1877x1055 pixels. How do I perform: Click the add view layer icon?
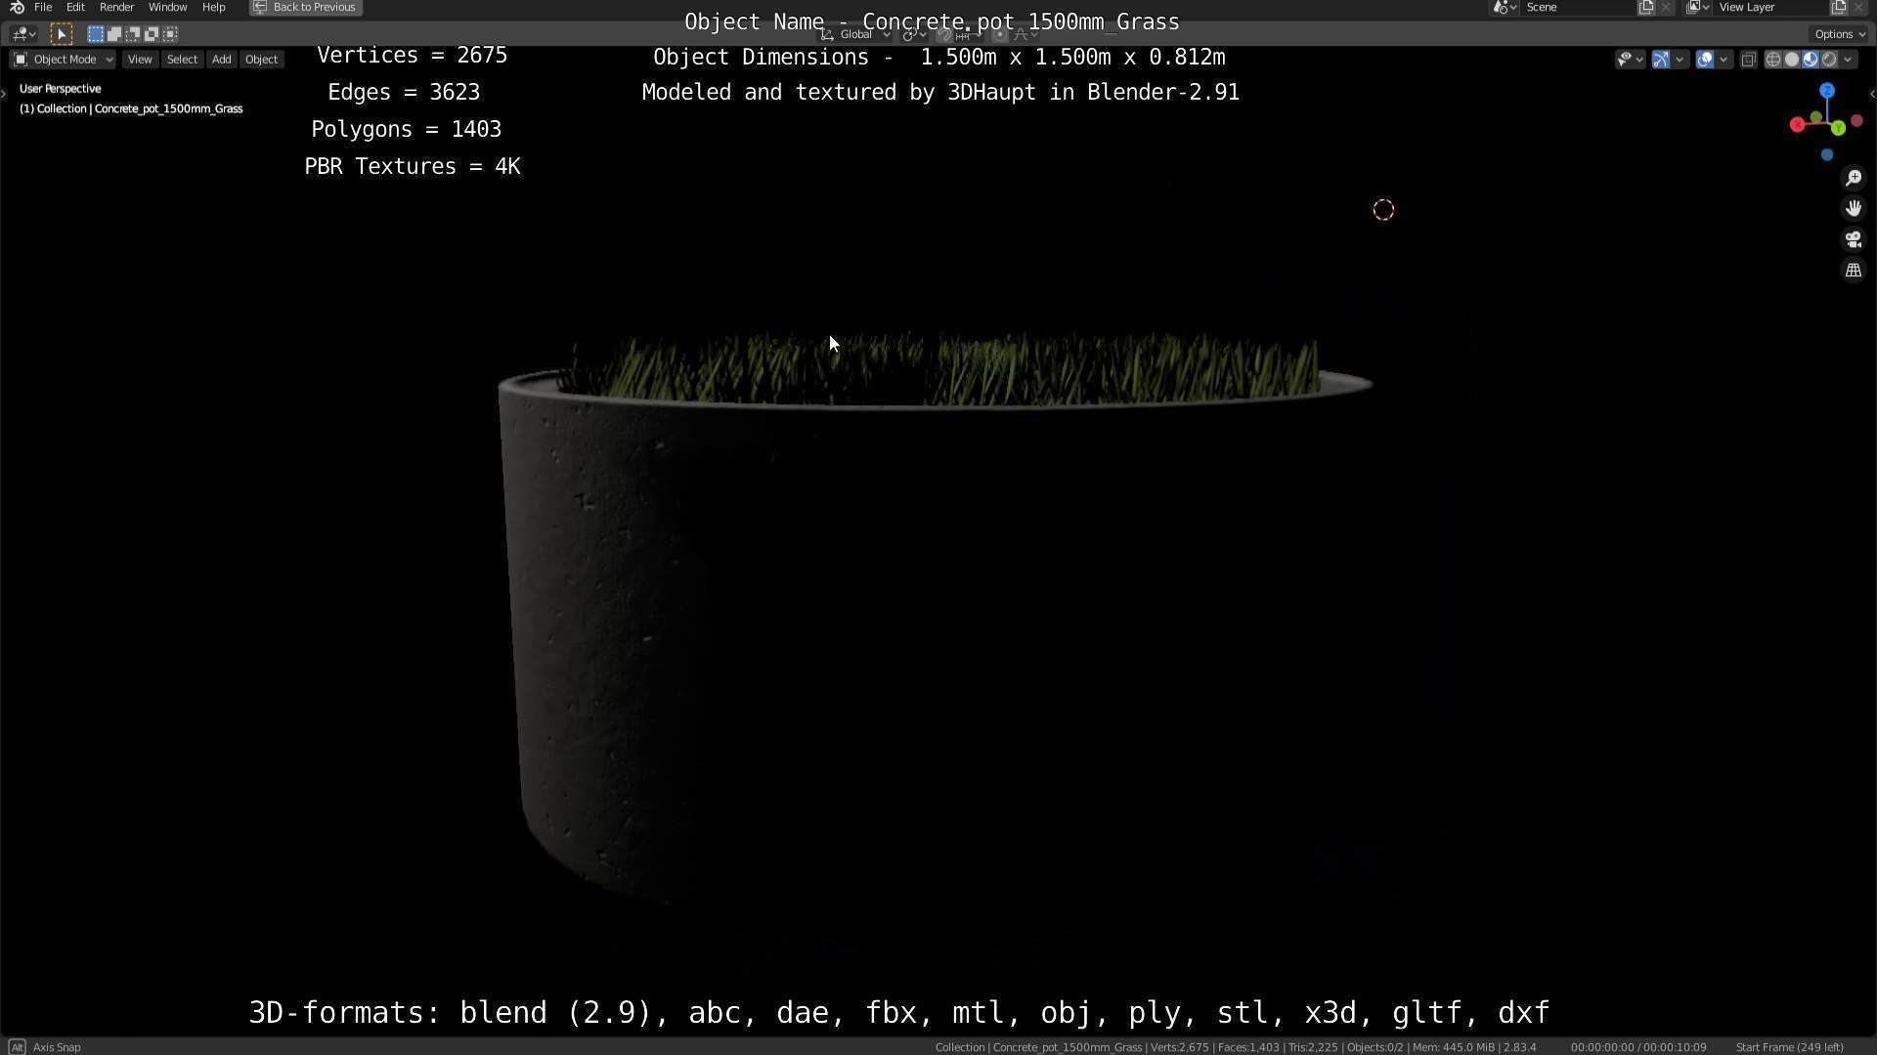coord(1839,7)
